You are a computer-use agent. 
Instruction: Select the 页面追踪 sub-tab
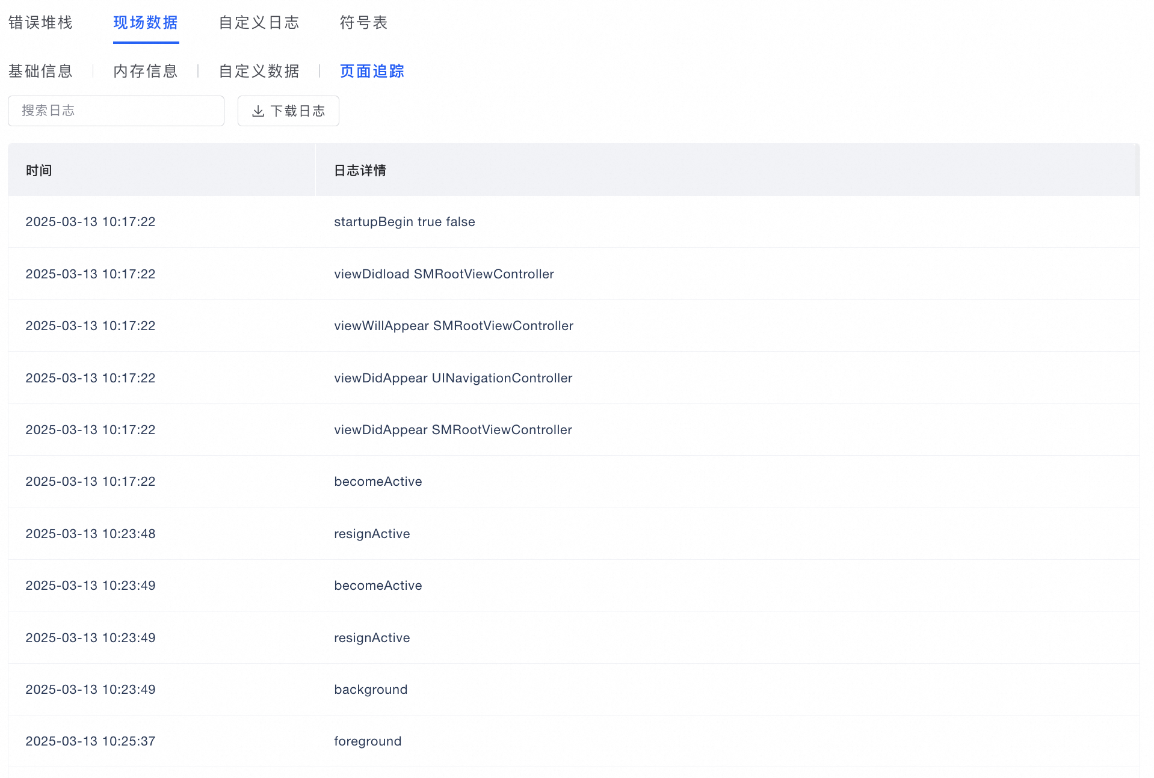372,72
